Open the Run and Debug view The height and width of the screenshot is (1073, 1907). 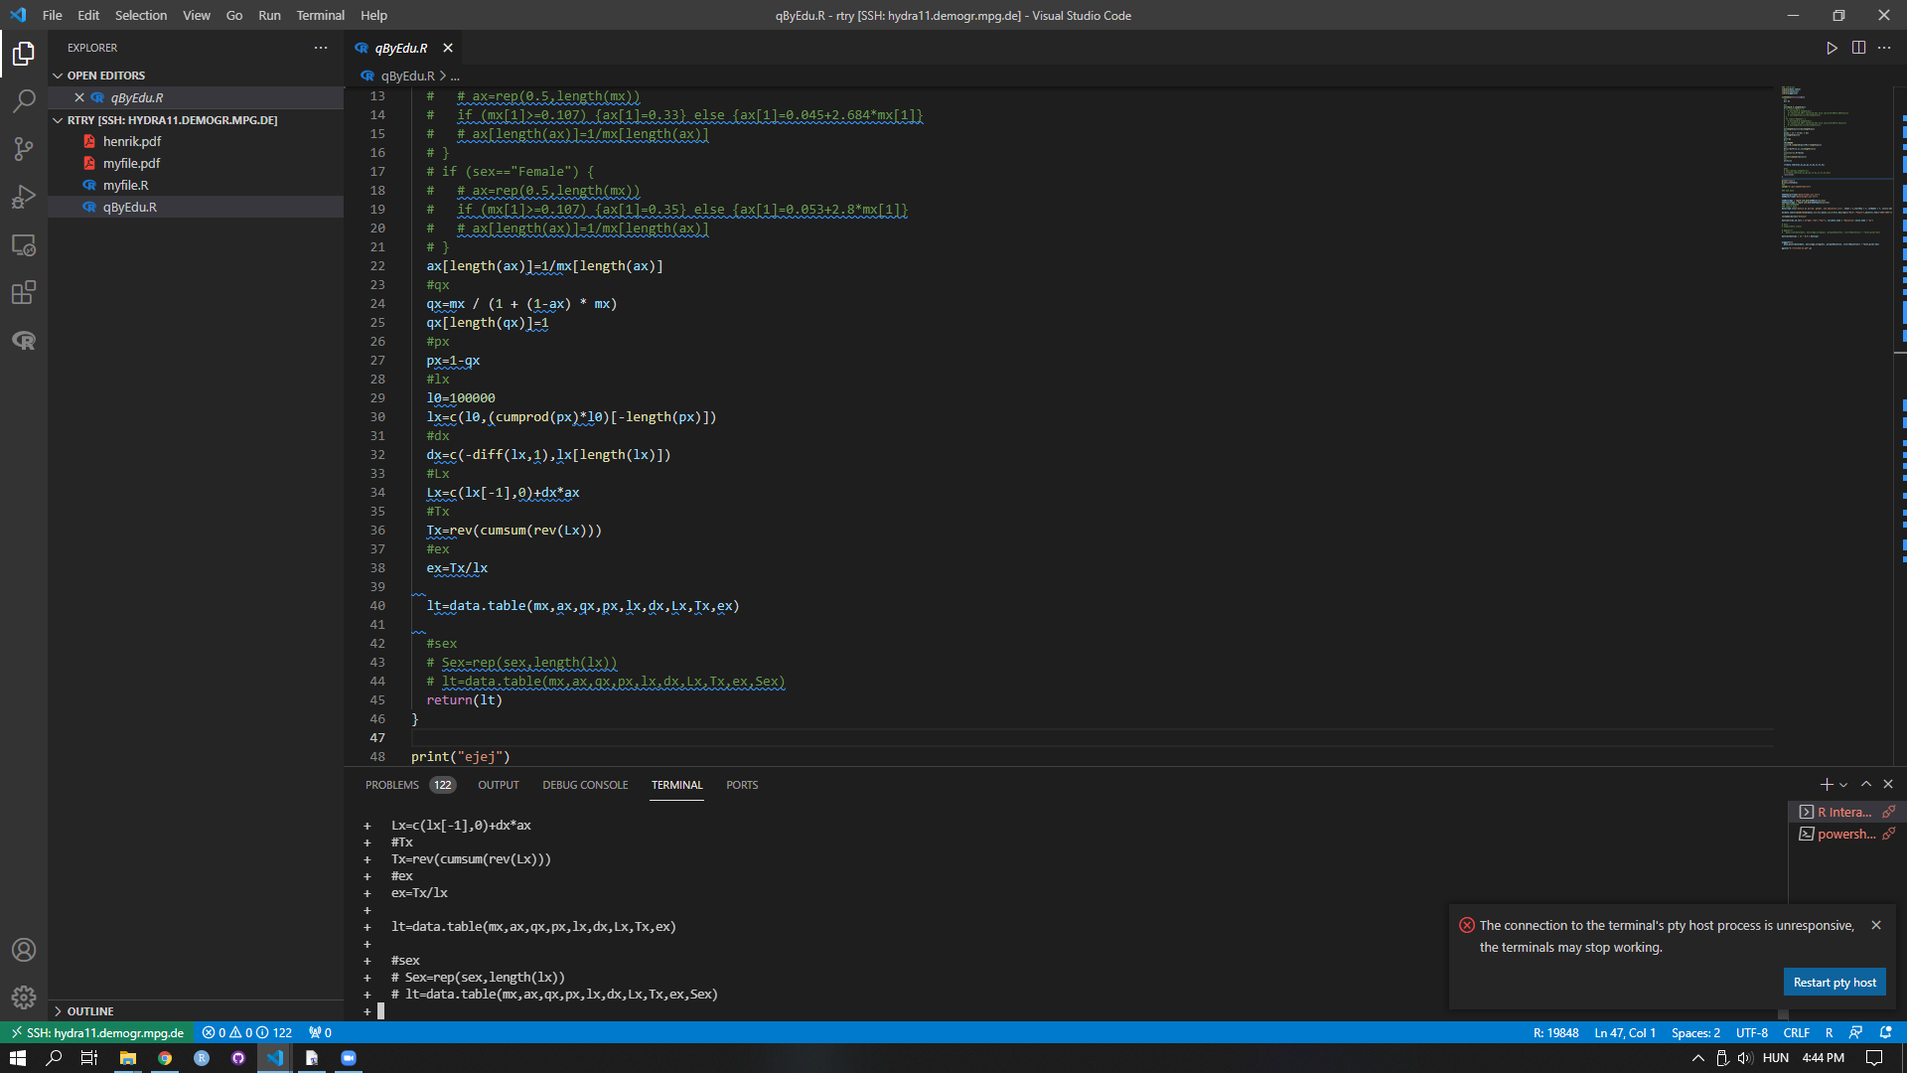tap(24, 197)
